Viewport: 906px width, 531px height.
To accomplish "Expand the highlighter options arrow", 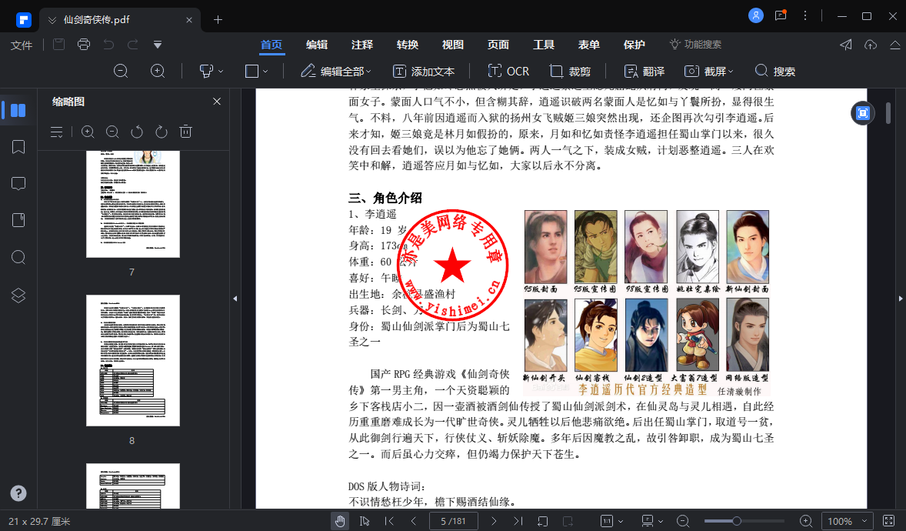I will pos(221,72).
